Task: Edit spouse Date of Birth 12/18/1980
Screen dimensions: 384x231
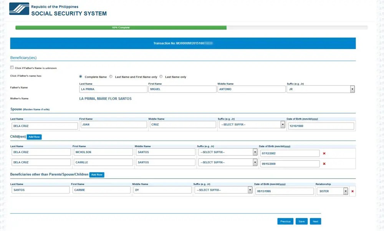Action: pos(321,126)
